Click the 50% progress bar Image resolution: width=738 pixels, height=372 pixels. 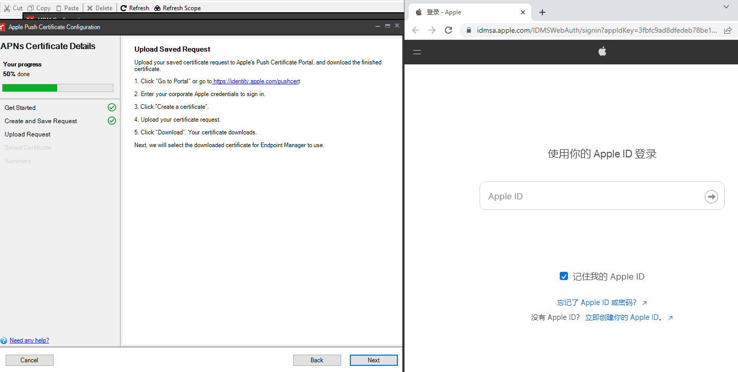tap(58, 87)
